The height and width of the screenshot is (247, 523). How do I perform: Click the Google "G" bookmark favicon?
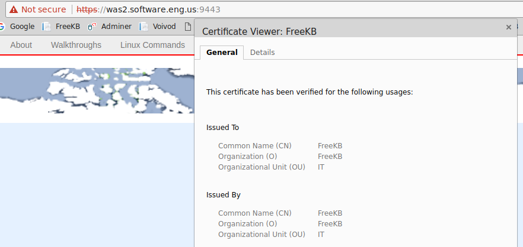2,27
